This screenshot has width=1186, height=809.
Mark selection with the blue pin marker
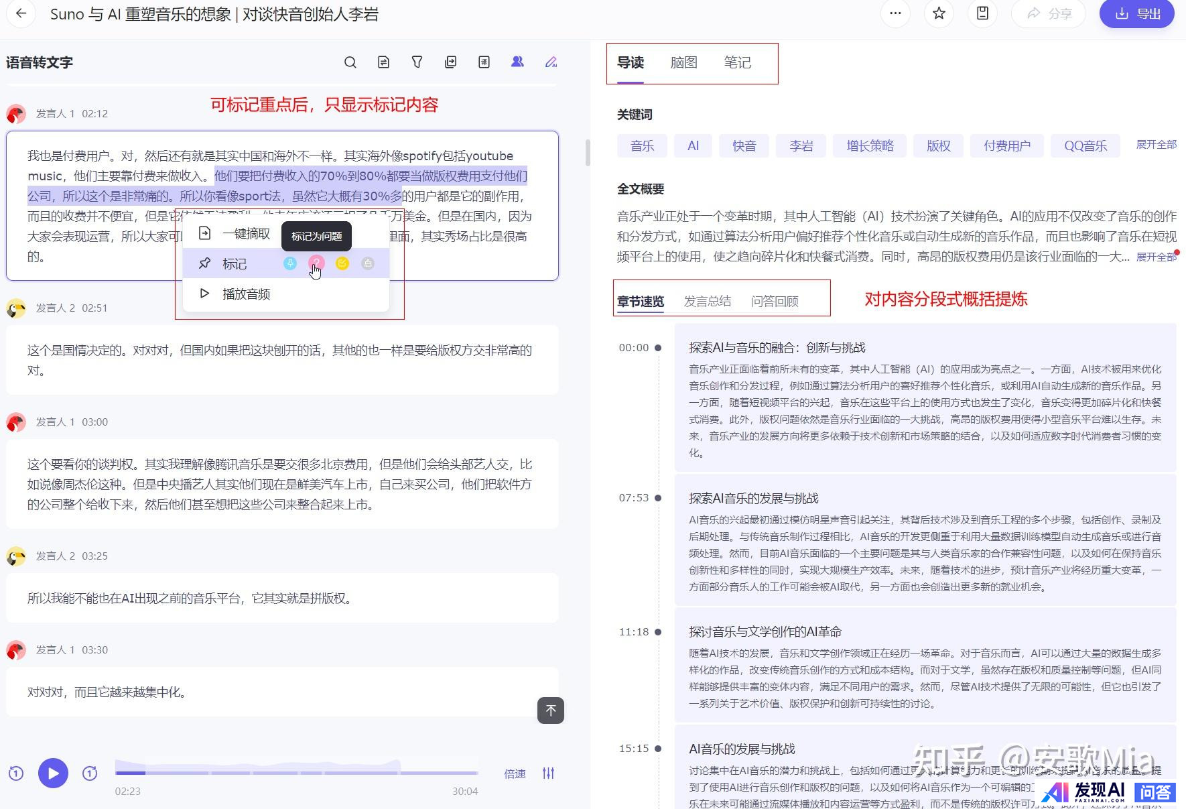(289, 263)
